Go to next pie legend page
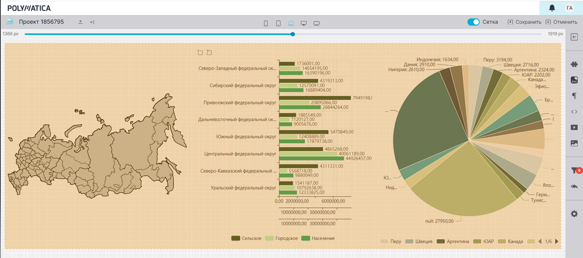Viewport: 583px width, 258px height. coord(557,241)
